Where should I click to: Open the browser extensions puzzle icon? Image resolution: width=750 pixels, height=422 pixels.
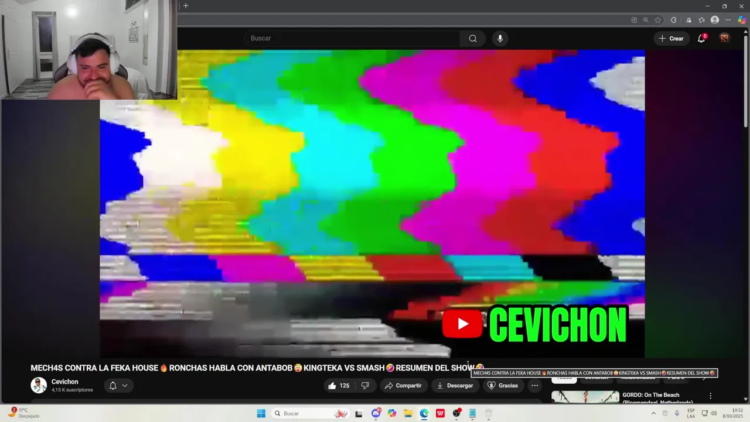tap(674, 20)
